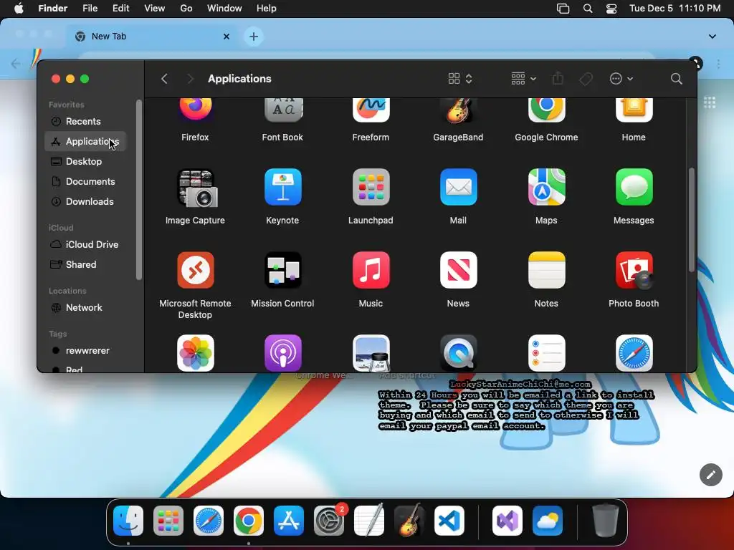Viewport: 734px width, 550px height.
Task: Select the Image Capture app
Action: pos(196,188)
